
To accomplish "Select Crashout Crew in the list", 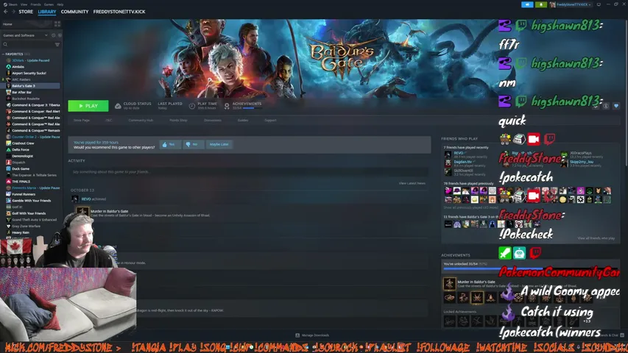I will tap(23, 143).
